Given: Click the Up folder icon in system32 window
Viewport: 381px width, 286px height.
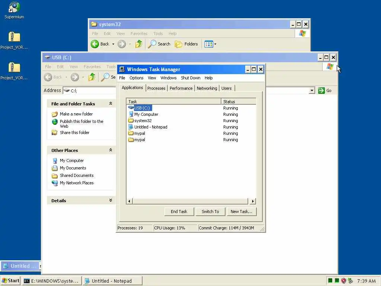Looking at the screenshot, I should (139, 44).
